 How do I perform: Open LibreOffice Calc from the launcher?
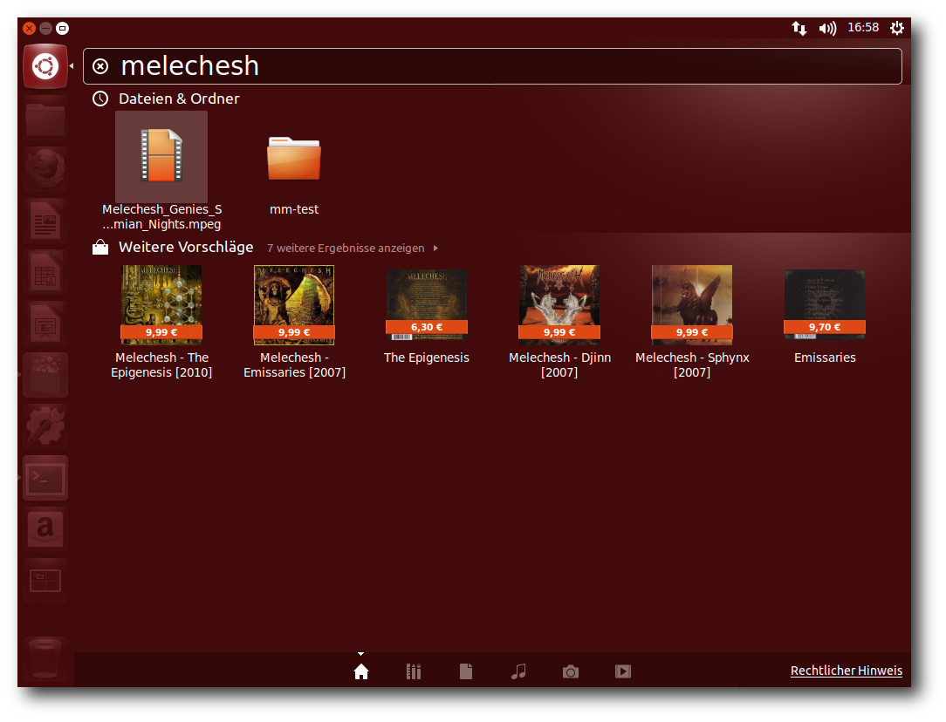click(x=45, y=272)
